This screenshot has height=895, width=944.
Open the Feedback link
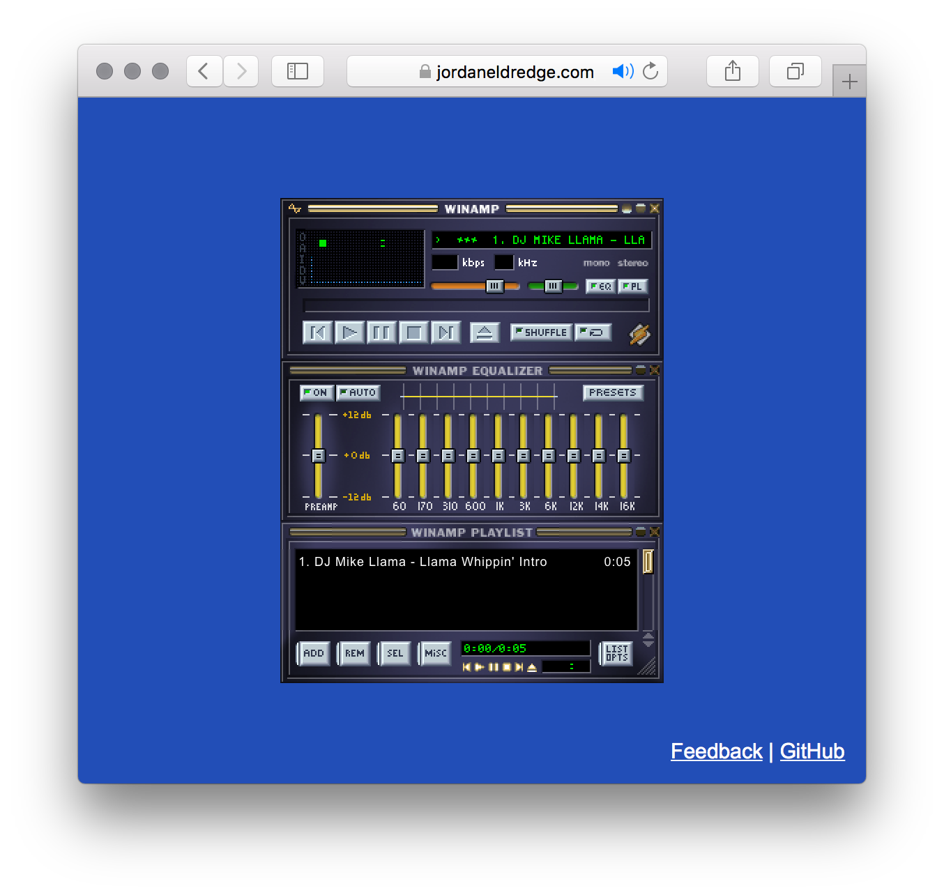click(716, 751)
